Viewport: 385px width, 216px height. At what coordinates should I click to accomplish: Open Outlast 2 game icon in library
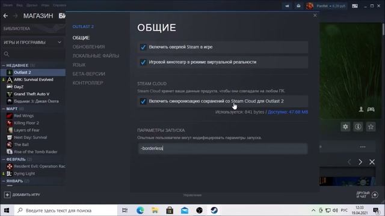10,72
